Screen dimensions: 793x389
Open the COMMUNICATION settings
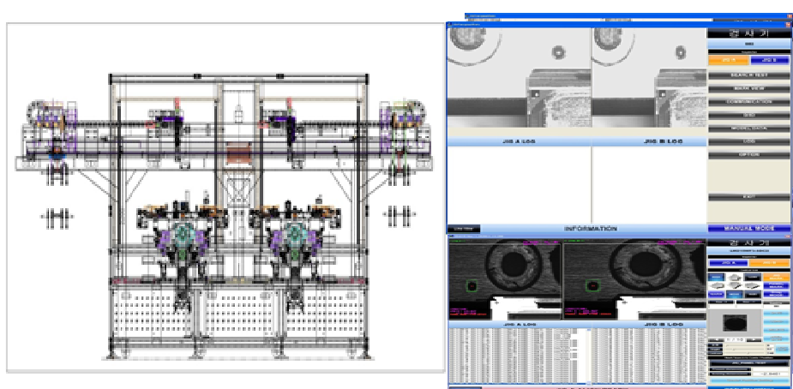pos(748,102)
